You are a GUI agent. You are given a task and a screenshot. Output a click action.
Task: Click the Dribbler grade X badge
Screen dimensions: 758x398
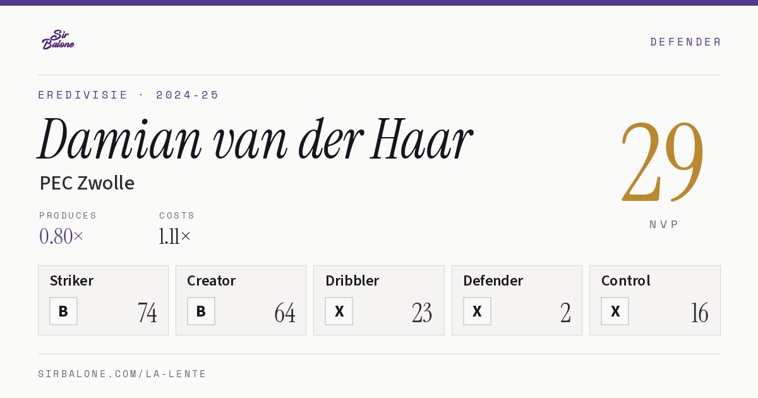[x=339, y=311]
